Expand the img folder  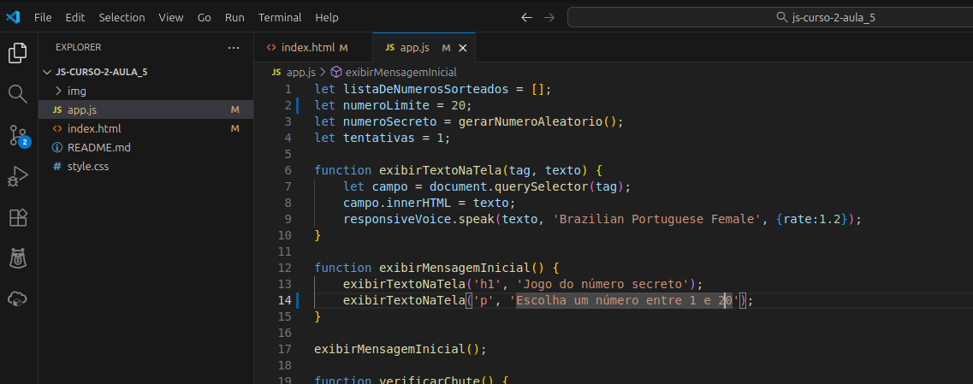tap(76, 91)
